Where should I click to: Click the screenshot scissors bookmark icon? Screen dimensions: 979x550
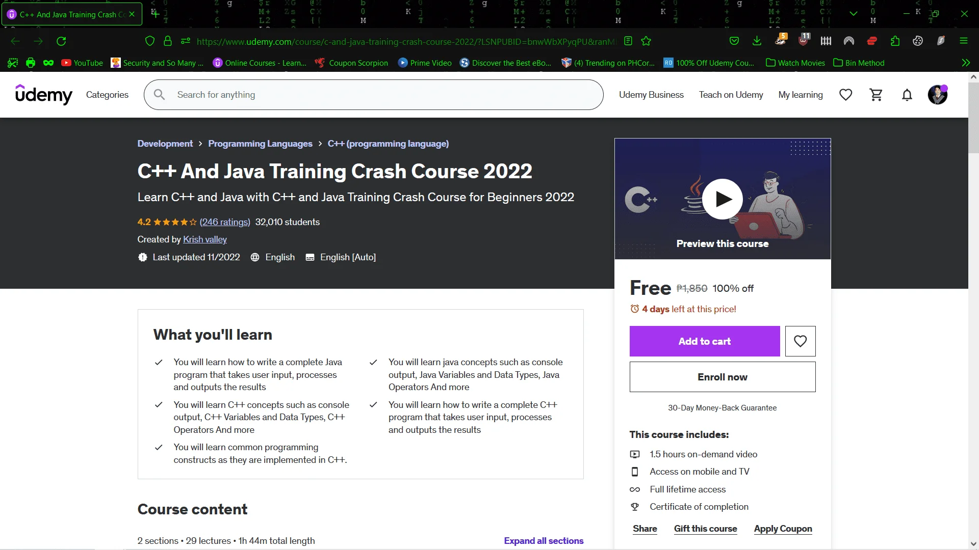13,63
